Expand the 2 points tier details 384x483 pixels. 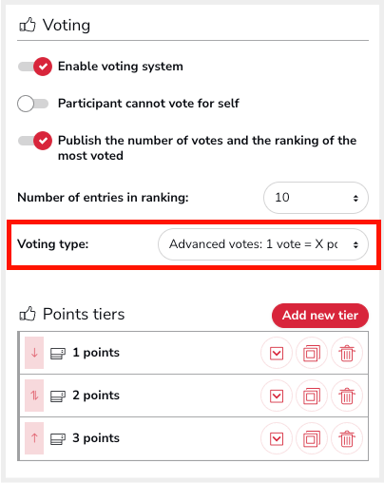click(x=277, y=396)
